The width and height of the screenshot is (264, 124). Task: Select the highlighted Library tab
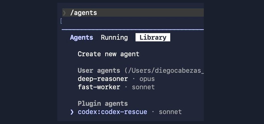point(153,37)
